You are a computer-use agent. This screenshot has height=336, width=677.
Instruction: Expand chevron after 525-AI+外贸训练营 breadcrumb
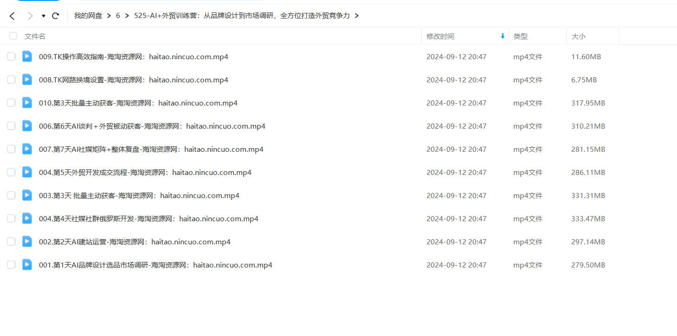(x=356, y=16)
